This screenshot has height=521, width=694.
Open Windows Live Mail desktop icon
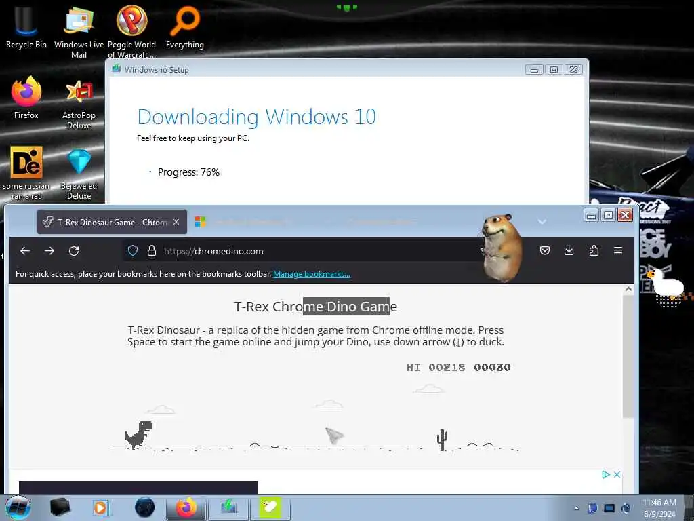point(79,33)
